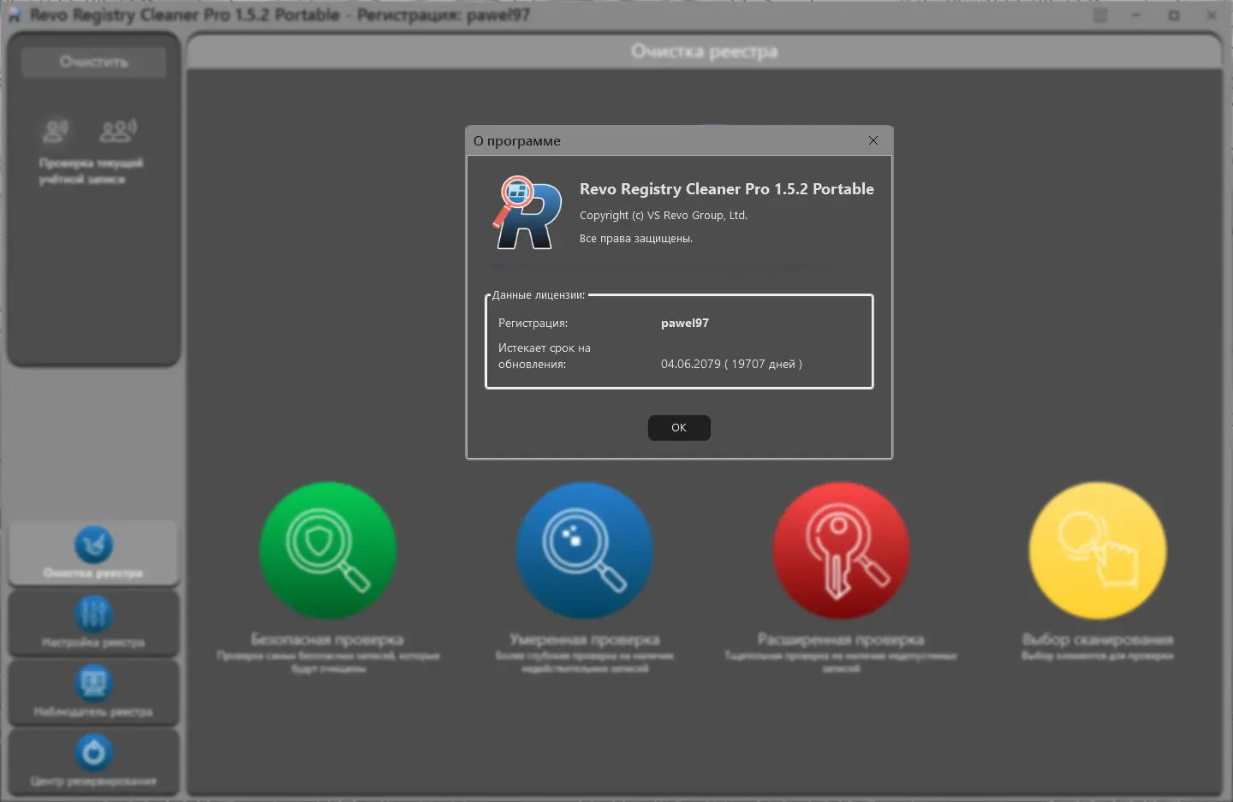Click the yellow scan selection icon
1233x802 pixels.
click(1098, 550)
